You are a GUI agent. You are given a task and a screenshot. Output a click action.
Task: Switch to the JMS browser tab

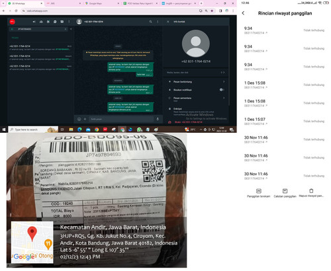point(64,3)
